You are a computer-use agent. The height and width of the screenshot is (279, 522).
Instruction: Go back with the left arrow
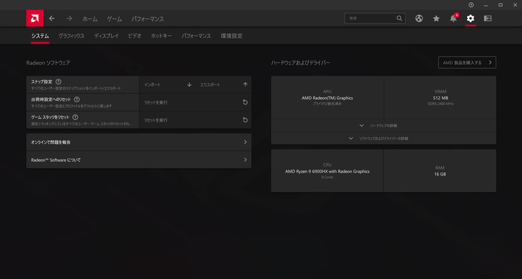coord(52,19)
